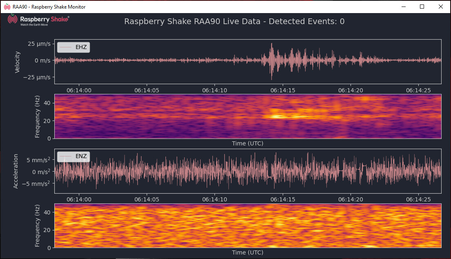
Task: Click Time (UTC) label under ENZ spectrogram
Action: (248, 252)
